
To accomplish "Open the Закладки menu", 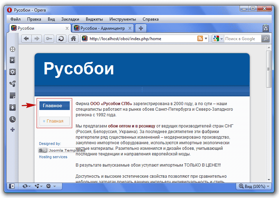I will [x=70, y=19].
